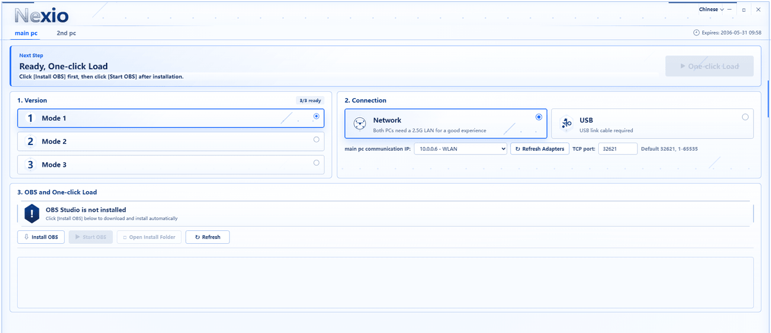Click the Refresh button in the OBS section
Screen dimensions: 771x333
208,237
